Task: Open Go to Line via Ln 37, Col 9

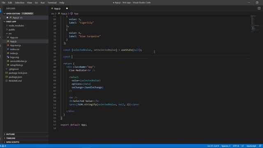Action: (x=213, y=146)
